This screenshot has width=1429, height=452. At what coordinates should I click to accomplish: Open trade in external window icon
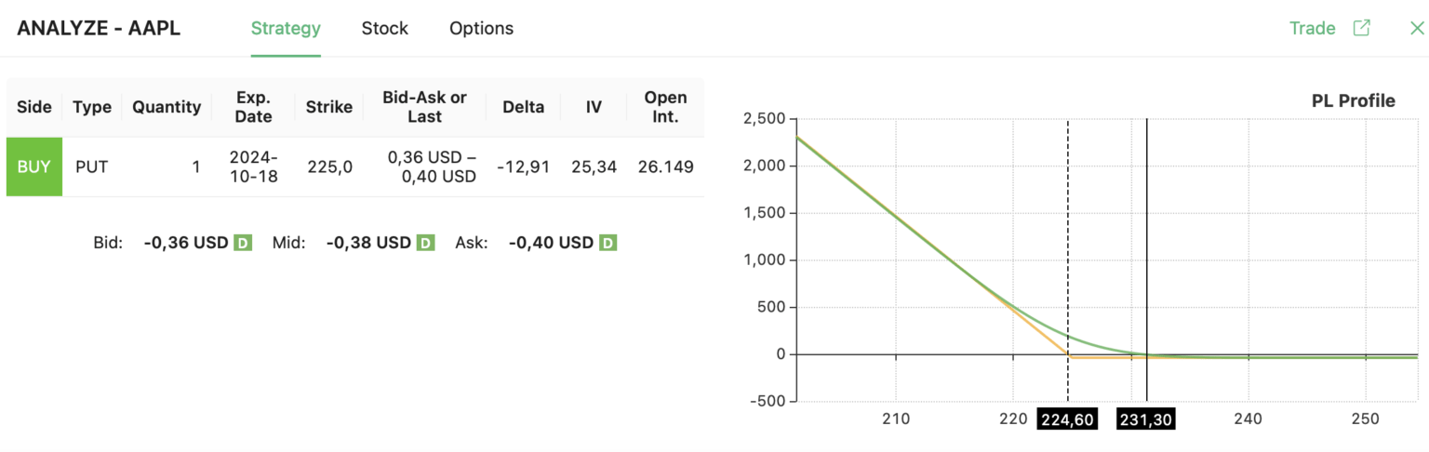(x=1361, y=28)
